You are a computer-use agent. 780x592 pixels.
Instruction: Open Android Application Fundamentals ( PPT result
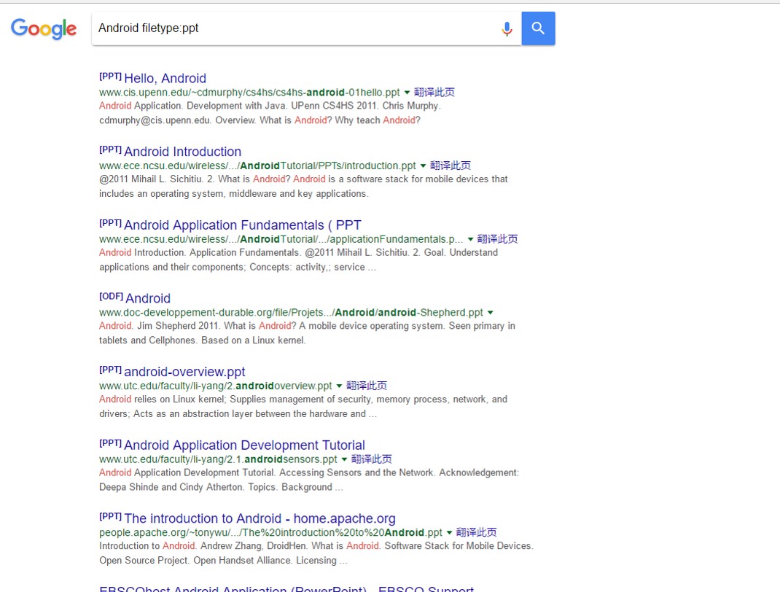coord(242,225)
